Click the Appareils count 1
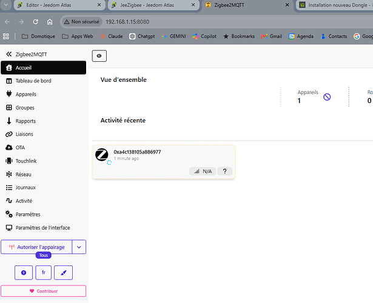Viewport: 373px width, 303px height. 299,101
